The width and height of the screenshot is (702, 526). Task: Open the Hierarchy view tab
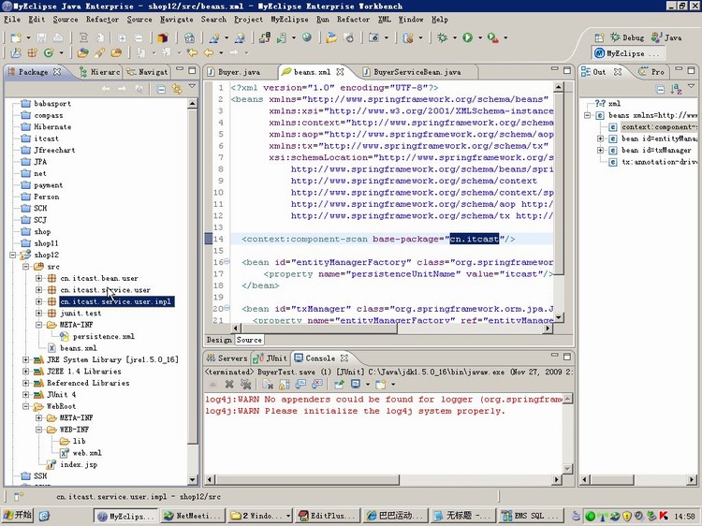coord(100,72)
